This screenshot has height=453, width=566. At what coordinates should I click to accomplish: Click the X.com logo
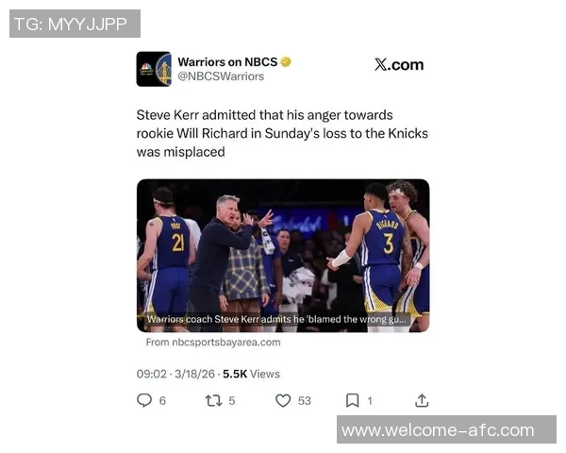tap(399, 65)
